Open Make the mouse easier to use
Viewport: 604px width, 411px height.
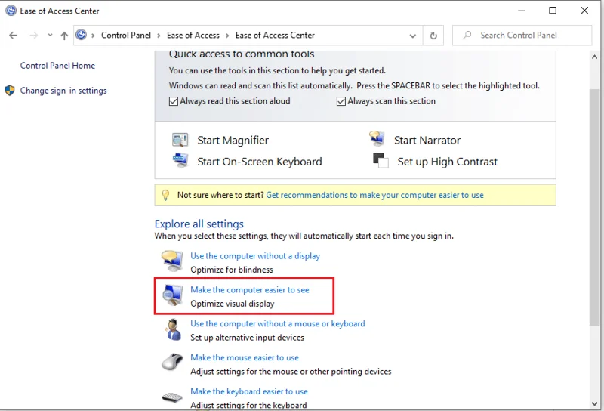pos(244,358)
